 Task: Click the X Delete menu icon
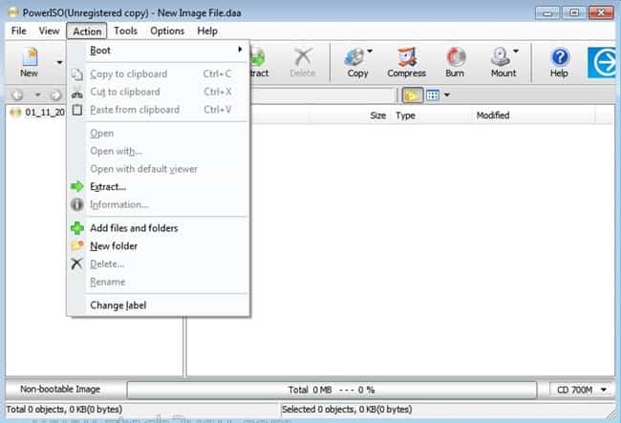tap(76, 264)
